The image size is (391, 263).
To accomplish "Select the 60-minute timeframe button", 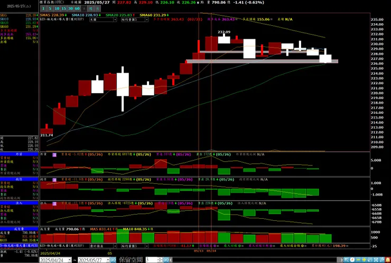I will tap(77, 8).
